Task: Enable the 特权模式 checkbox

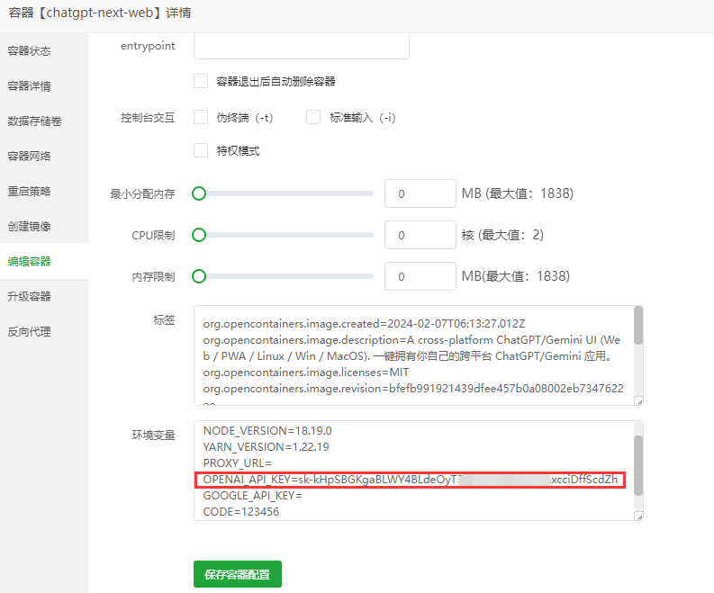Action: click(201, 150)
